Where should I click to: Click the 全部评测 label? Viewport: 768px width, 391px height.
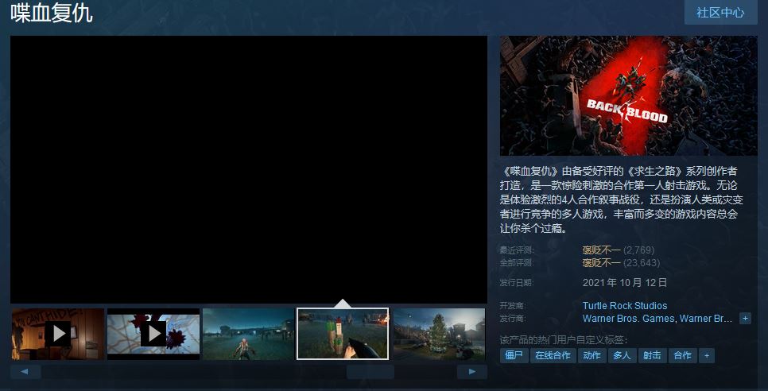pyautogui.click(x=518, y=263)
